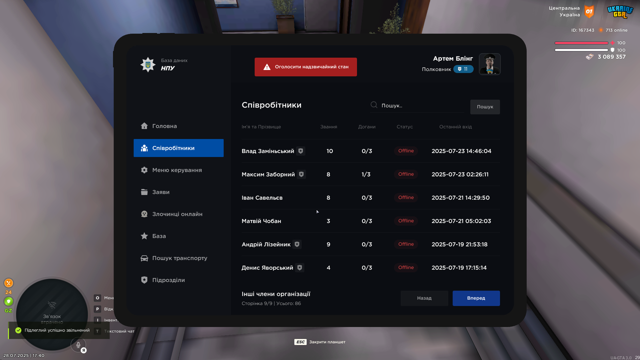Click the green checkmark in the notification
The image size is (640, 360).
18,330
